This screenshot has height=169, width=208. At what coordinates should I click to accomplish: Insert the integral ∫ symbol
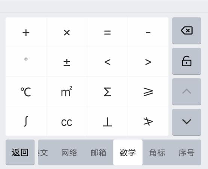(26, 121)
